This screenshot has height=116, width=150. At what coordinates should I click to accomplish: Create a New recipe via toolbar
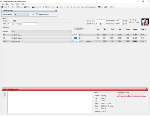coord(12,7)
